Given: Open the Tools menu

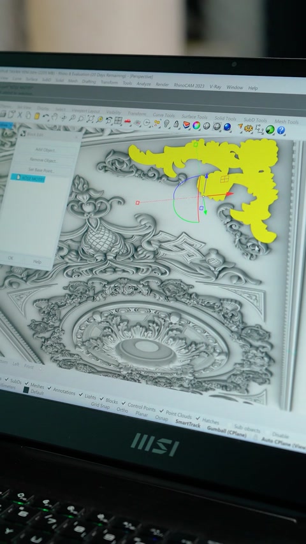Looking at the screenshot, I should tap(127, 83).
